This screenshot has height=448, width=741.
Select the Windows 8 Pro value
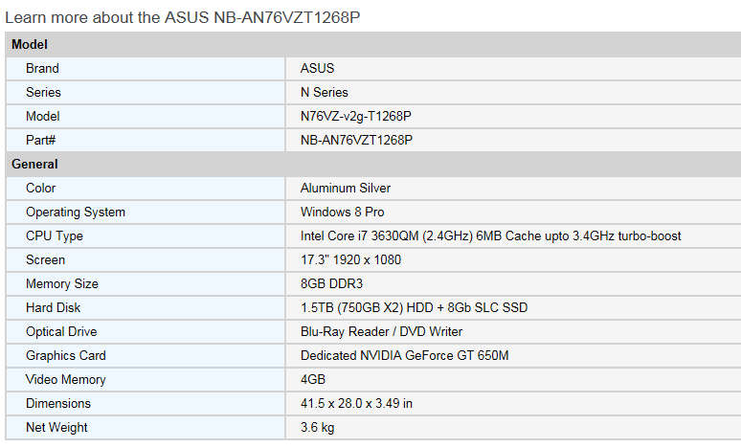342,212
